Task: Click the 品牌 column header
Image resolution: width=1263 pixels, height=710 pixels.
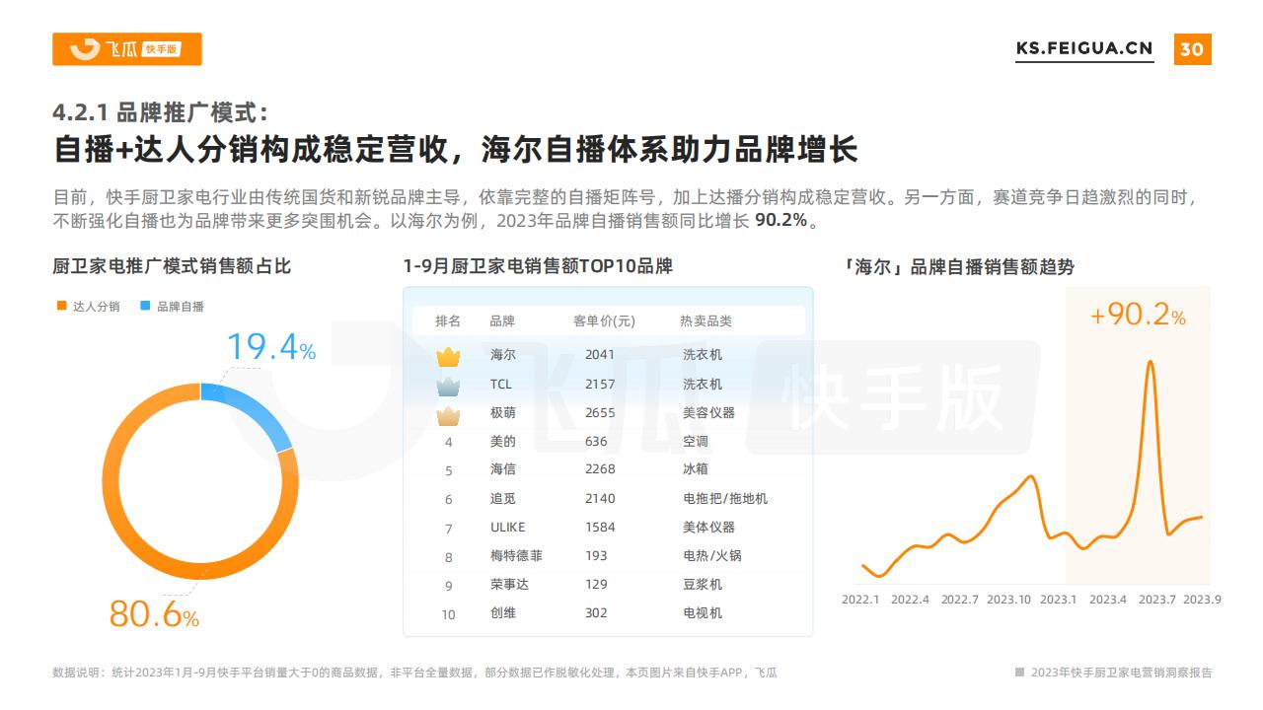Action: click(502, 321)
